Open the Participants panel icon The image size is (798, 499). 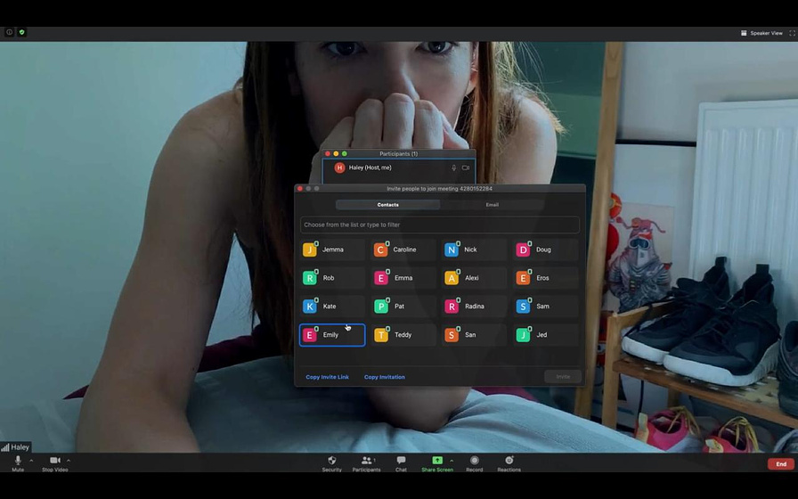point(365,462)
